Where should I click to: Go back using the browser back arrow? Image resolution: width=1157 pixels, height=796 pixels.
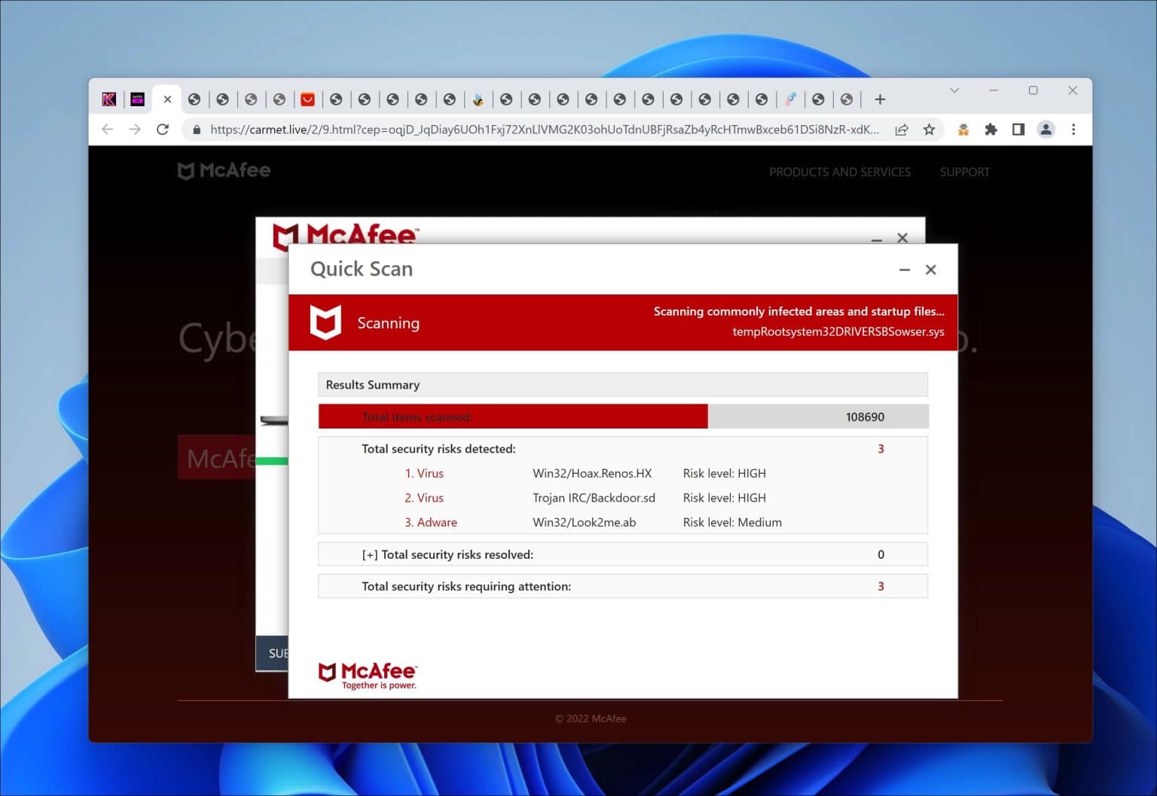pyautogui.click(x=107, y=130)
